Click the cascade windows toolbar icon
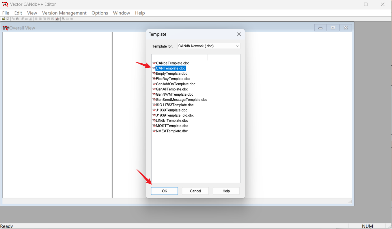This screenshot has width=392, height=229. 63,19
